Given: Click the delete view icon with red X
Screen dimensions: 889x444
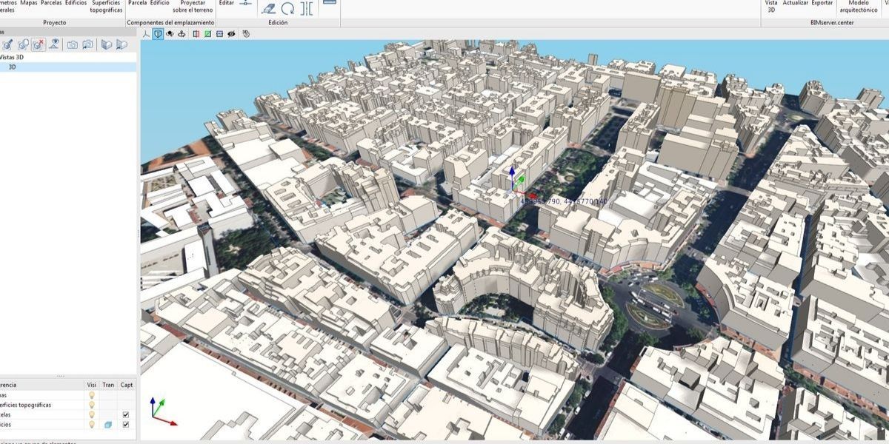Looking at the screenshot, I should [x=39, y=45].
